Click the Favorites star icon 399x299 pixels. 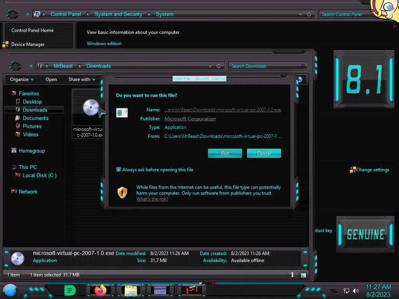[14, 93]
